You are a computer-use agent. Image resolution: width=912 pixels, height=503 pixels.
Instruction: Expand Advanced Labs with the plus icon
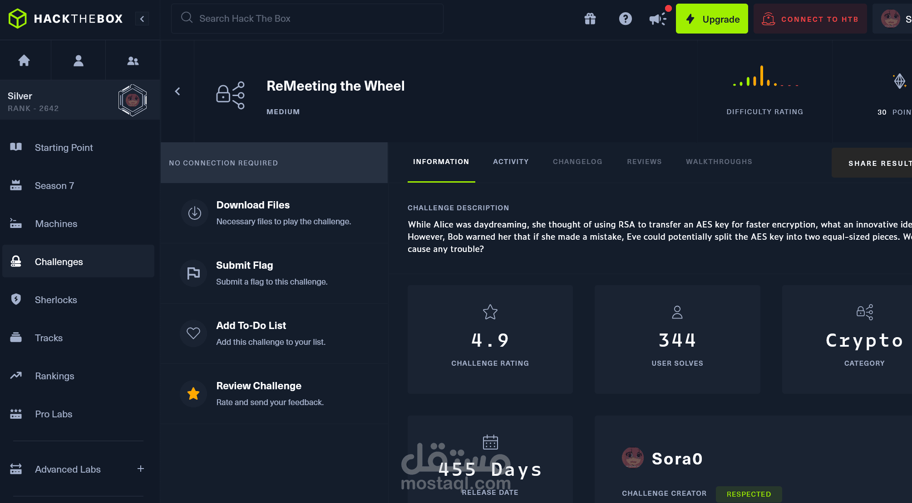[141, 469]
